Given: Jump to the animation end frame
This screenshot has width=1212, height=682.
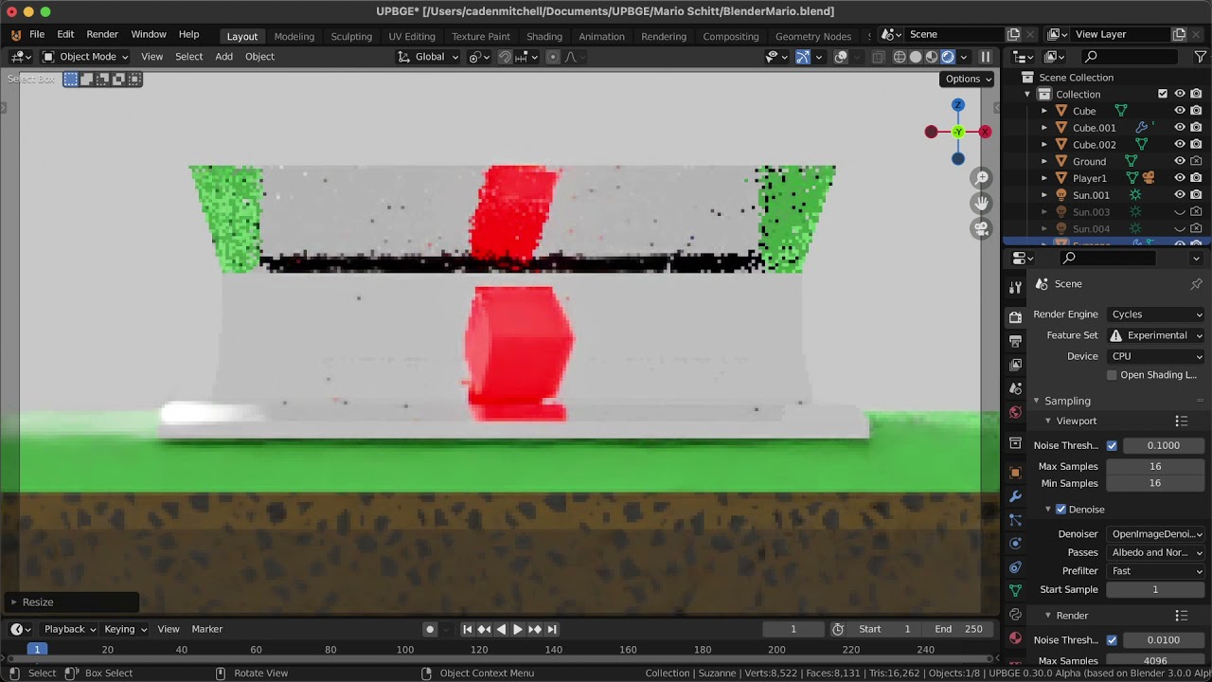Looking at the screenshot, I should pyautogui.click(x=552, y=629).
